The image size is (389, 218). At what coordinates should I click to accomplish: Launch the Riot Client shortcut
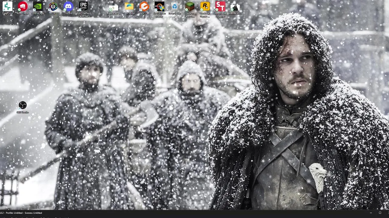pos(22,8)
